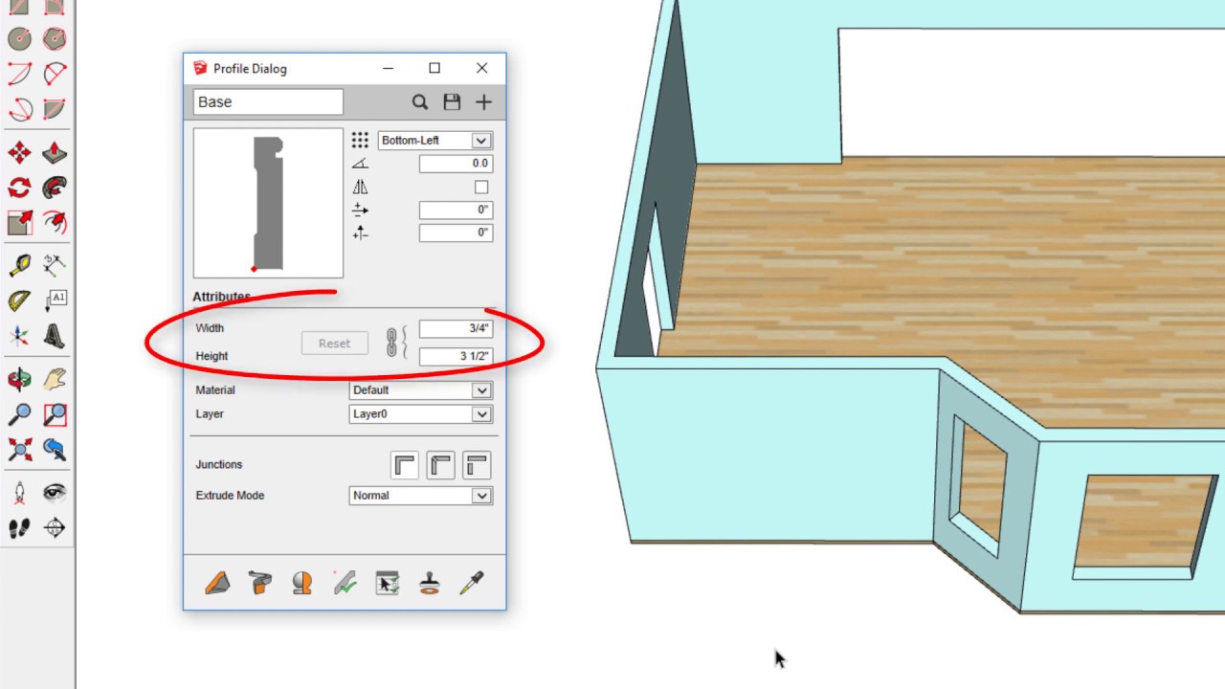
Task: Open the Layer0 layer dropdown
Action: [421, 414]
